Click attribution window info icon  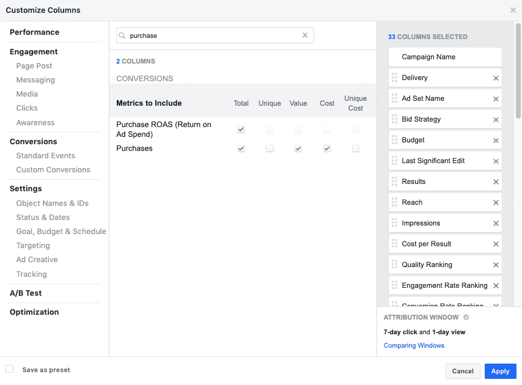point(466,318)
